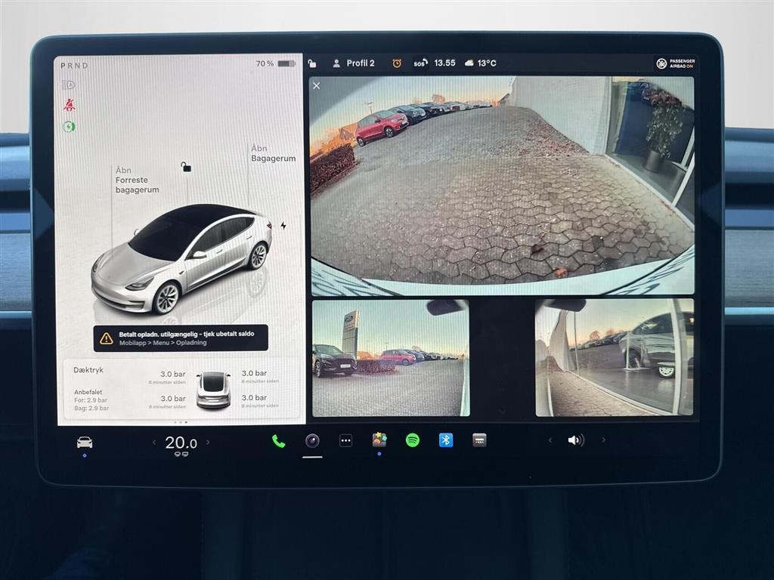The width and height of the screenshot is (774, 580).
Task: Tap the SOS icon in status bar
Action: pyautogui.click(x=420, y=63)
